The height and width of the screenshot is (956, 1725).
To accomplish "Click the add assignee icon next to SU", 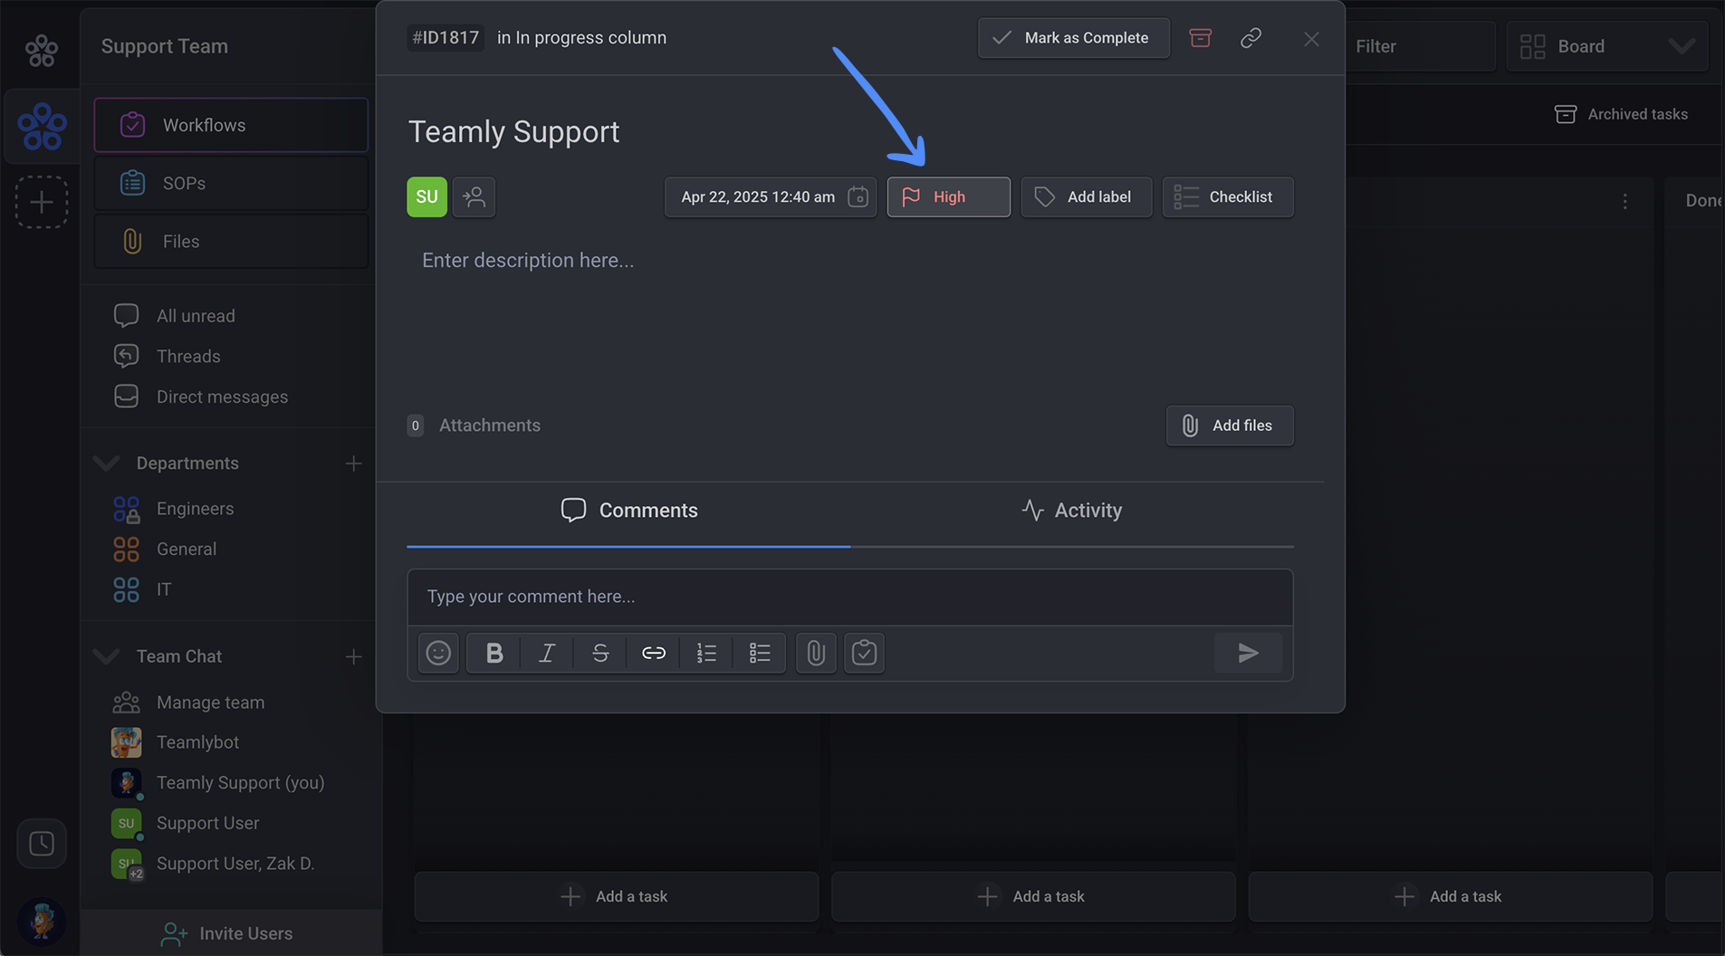I will (474, 196).
